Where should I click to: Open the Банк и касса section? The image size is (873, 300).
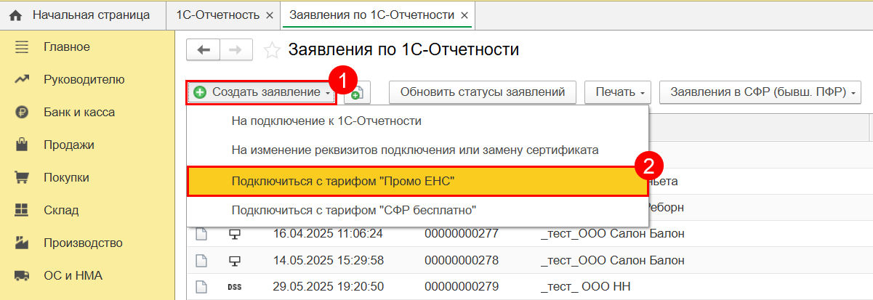click(79, 113)
